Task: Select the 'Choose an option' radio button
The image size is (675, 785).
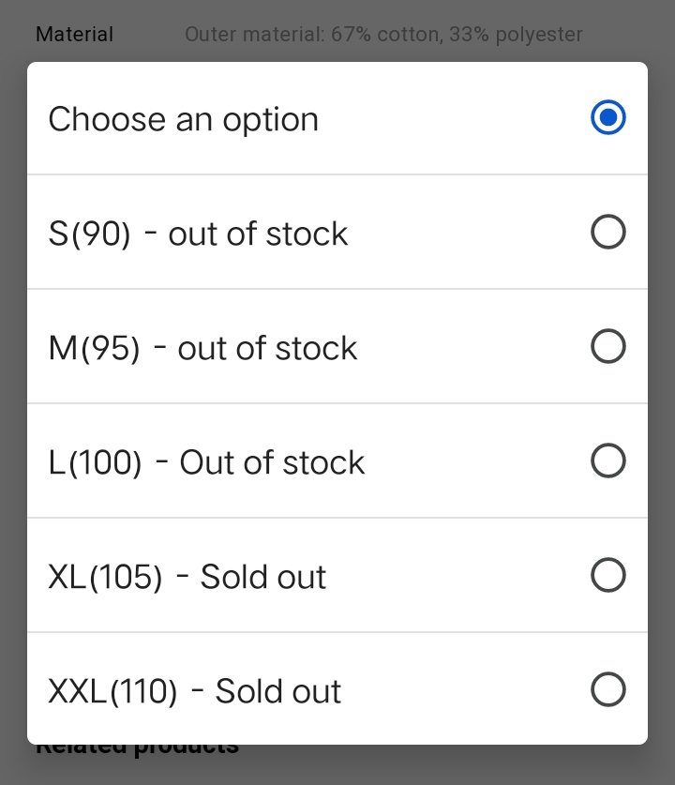Action: pos(608,118)
